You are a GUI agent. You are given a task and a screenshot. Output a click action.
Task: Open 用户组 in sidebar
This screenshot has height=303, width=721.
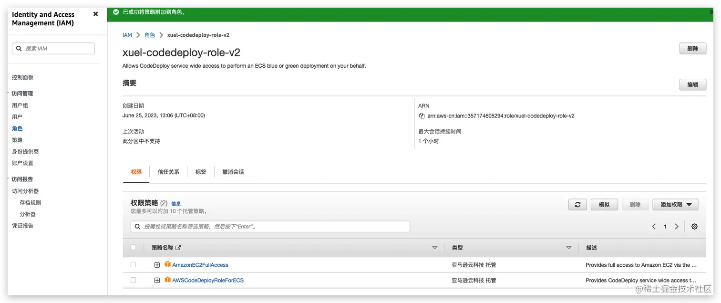click(x=20, y=105)
